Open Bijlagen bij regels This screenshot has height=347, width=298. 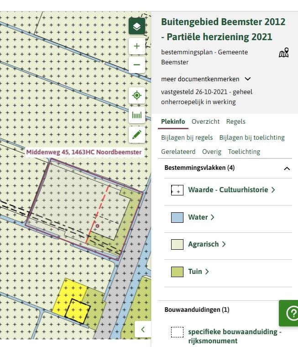tap(187, 137)
